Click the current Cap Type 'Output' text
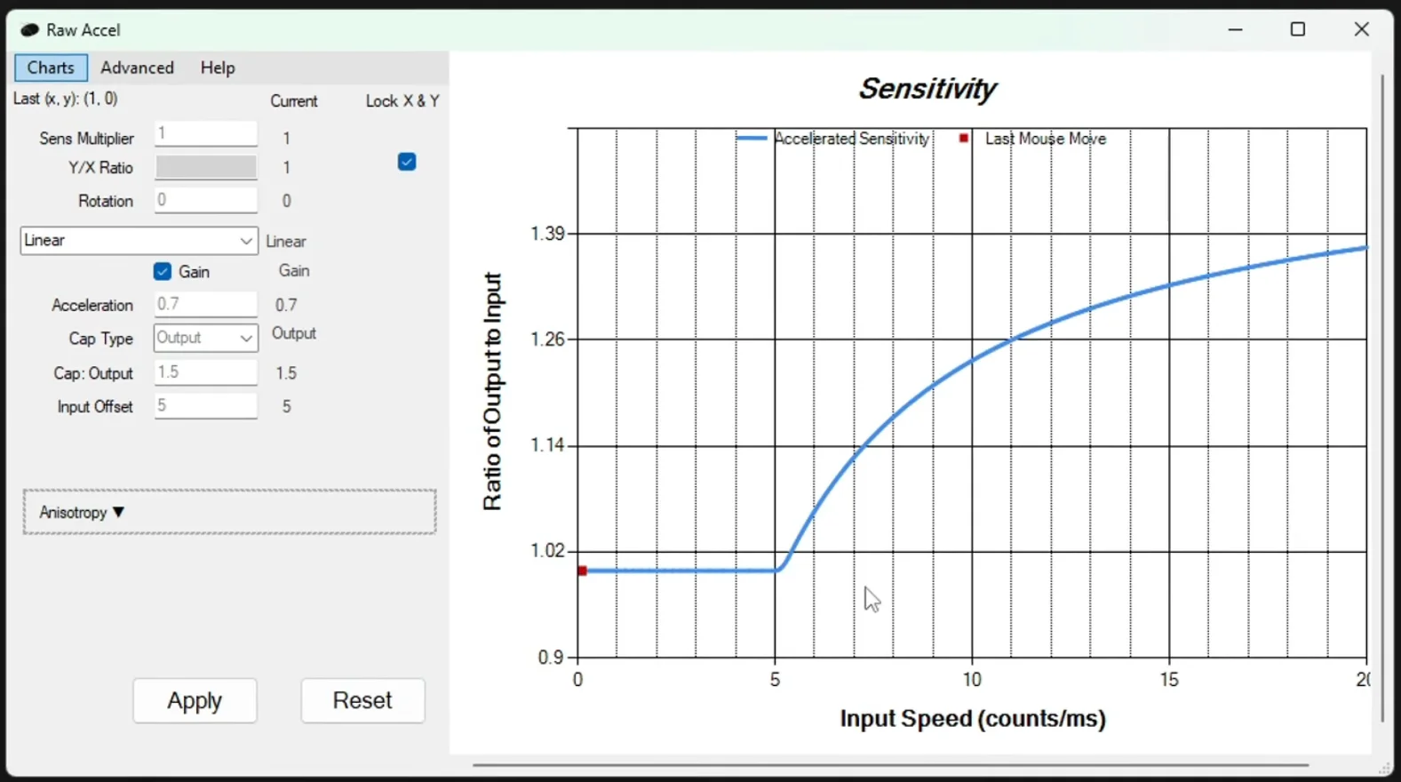Image resolution: width=1401 pixels, height=782 pixels. (x=294, y=333)
